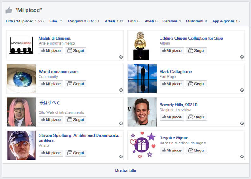Switch to the Artisti tab
251x179 pixels.
click(x=114, y=21)
